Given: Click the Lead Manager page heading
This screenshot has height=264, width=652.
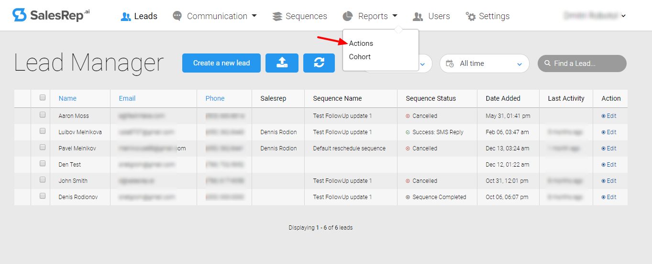Looking at the screenshot, I should [x=89, y=63].
